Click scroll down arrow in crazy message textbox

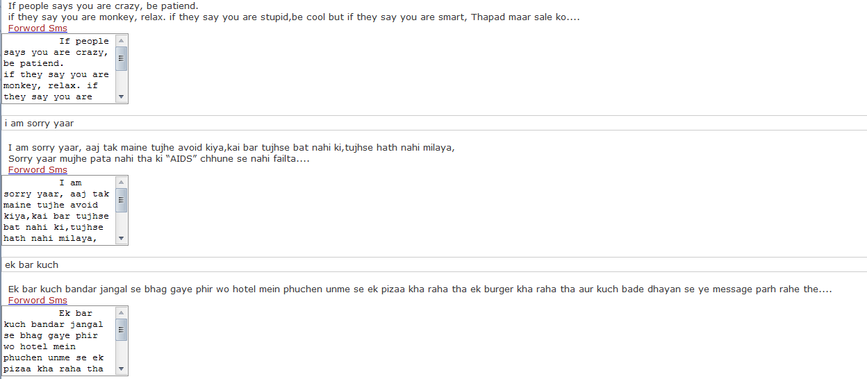coord(122,97)
